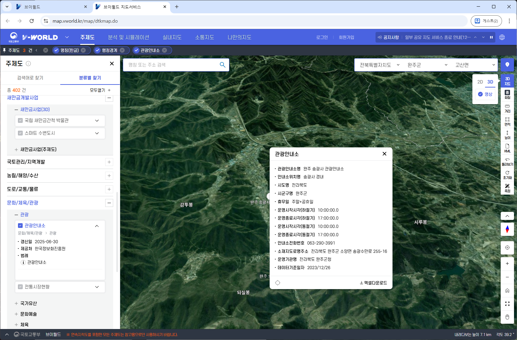Zoom in with the plus button
Screen dimensions: 517x340
click(507, 263)
